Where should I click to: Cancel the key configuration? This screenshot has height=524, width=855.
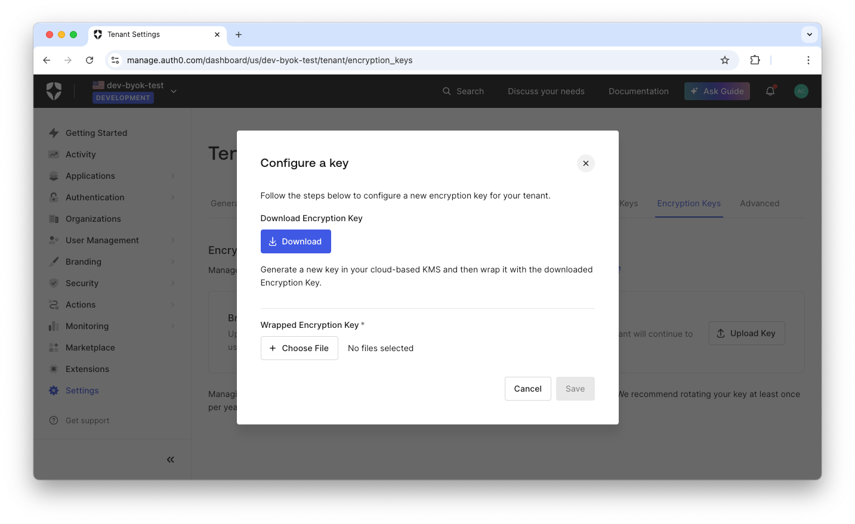pos(528,389)
